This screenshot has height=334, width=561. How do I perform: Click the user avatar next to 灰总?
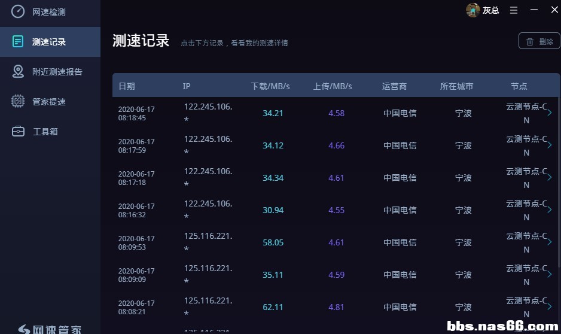[472, 10]
